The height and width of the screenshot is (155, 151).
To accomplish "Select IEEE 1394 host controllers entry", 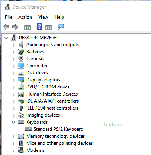I will pyautogui.click(x=52, y=108).
